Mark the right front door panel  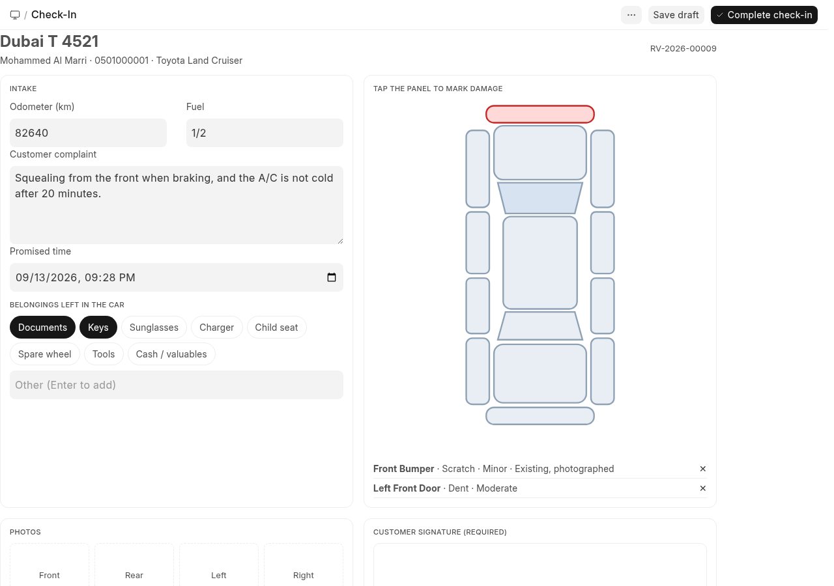point(603,242)
